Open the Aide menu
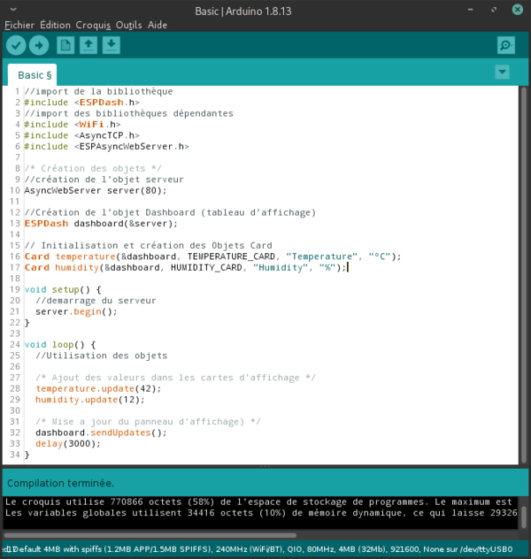The image size is (531, 559). [158, 25]
